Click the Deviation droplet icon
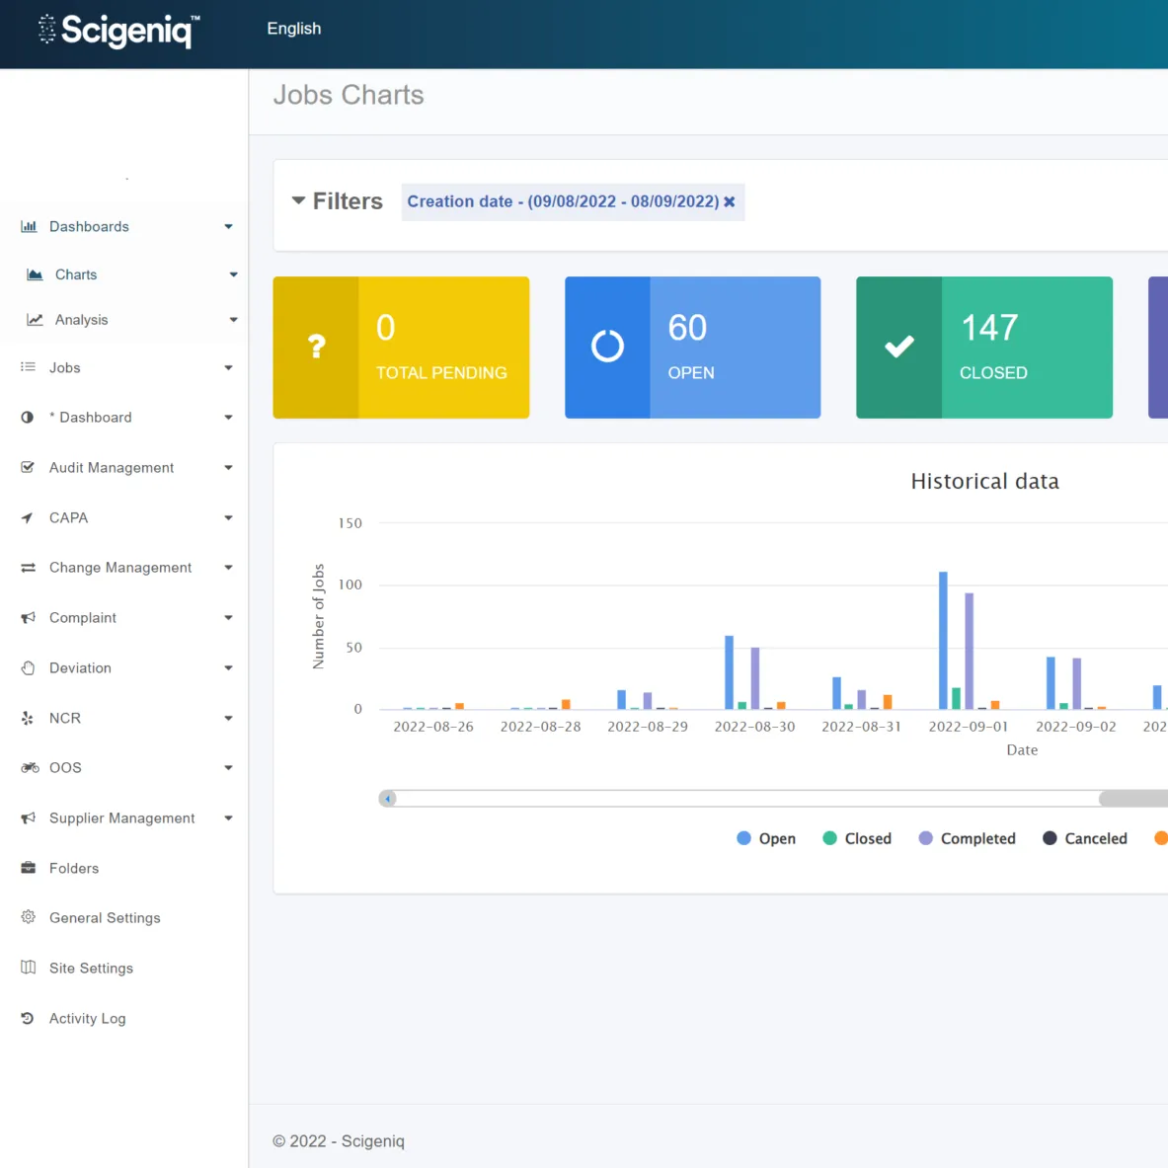1168x1168 pixels. coord(29,667)
